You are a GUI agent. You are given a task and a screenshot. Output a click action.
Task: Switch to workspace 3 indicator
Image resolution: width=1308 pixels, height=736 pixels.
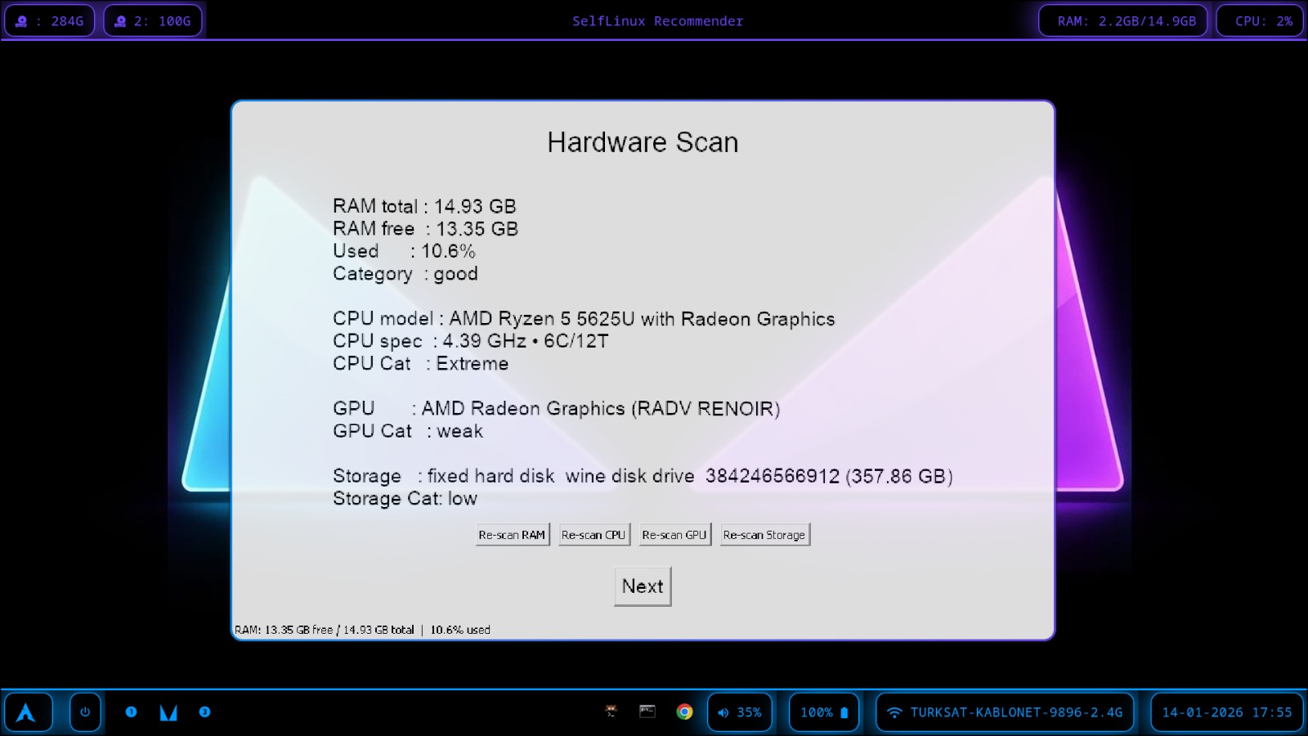click(x=204, y=711)
